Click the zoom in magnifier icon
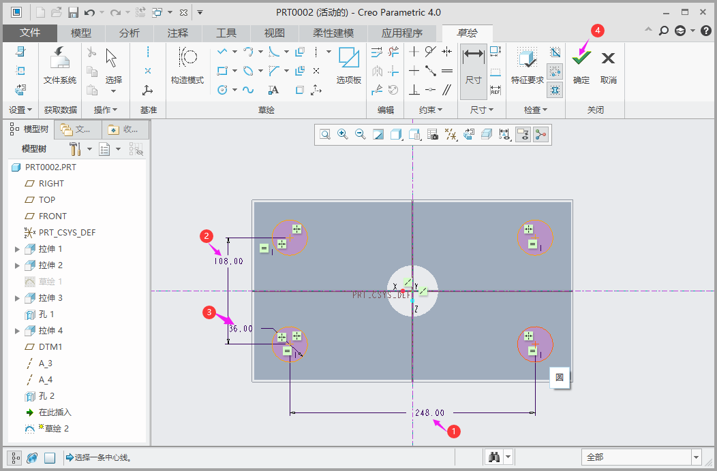This screenshot has width=717, height=471. pos(343,135)
